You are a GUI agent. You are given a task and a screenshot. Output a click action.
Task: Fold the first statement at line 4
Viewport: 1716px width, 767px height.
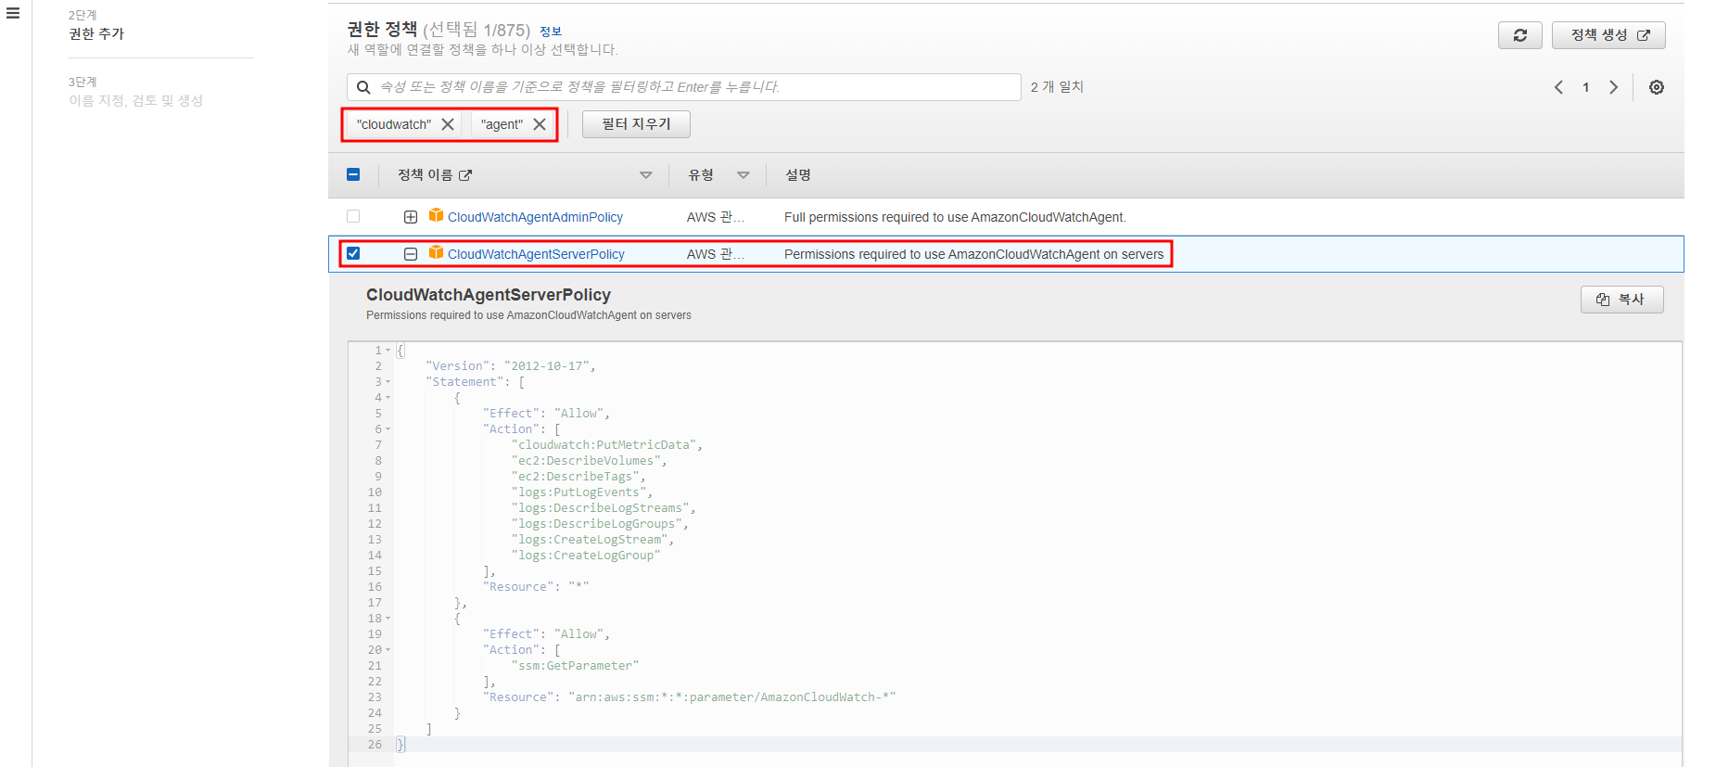388,398
